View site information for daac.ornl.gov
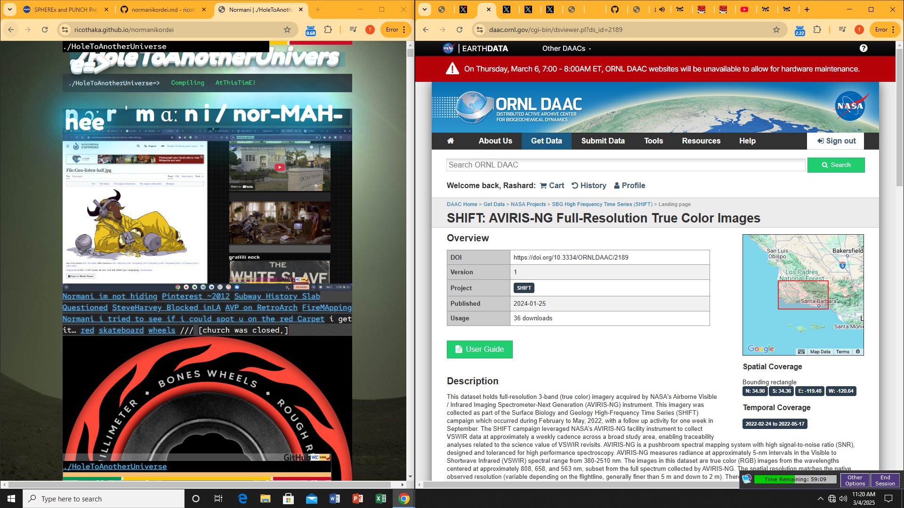Image resolution: width=904 pixels, height=508 pixels. click(479, 30)
